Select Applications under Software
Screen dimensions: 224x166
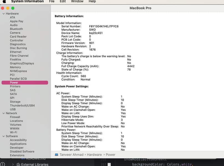pos(18,144)
